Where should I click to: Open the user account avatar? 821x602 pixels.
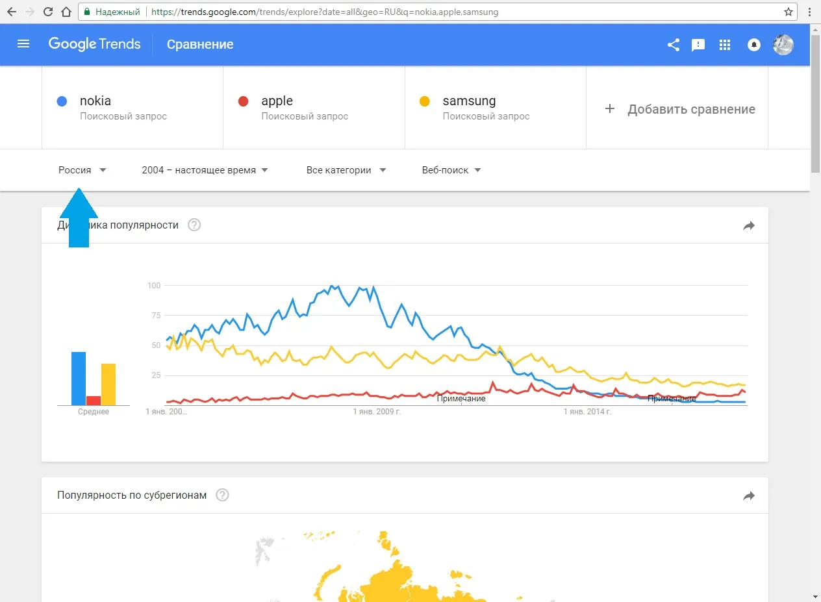(x=783, y=45)
